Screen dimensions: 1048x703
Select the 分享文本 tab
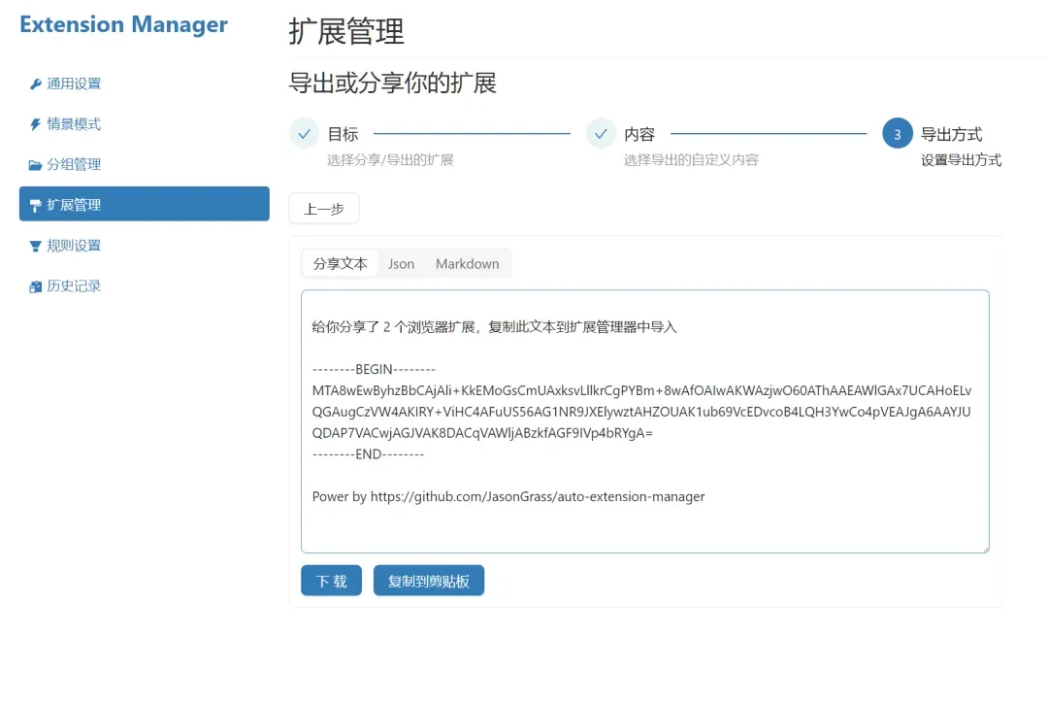341,264
